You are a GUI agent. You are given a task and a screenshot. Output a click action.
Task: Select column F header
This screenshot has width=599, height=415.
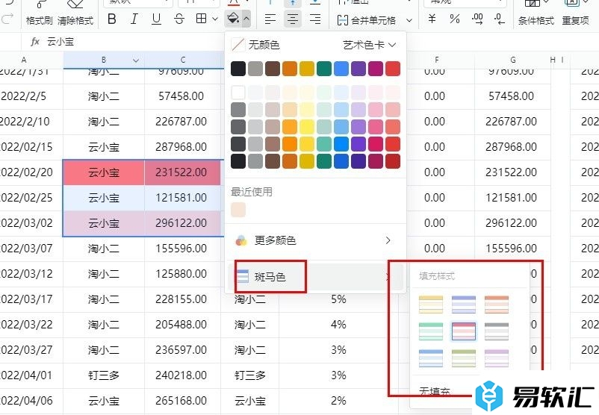pyautogui.click(x=437, y=60)
